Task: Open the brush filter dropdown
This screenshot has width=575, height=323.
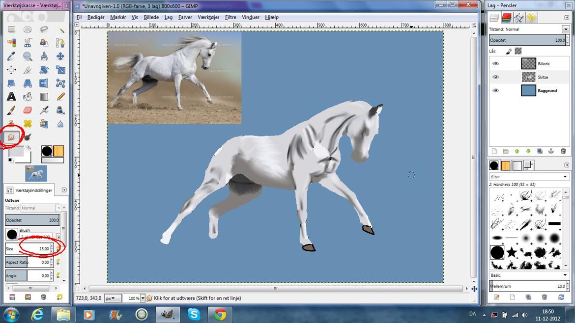Action: (x=565, y=177)
